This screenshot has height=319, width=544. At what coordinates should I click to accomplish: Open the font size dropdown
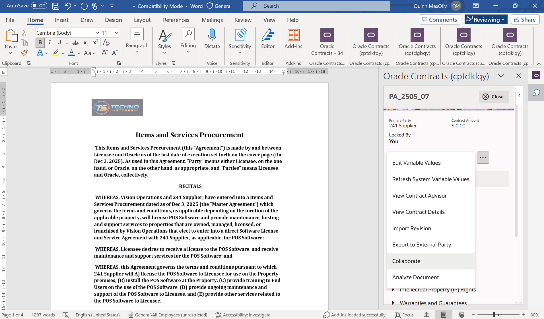click(116, 33)
